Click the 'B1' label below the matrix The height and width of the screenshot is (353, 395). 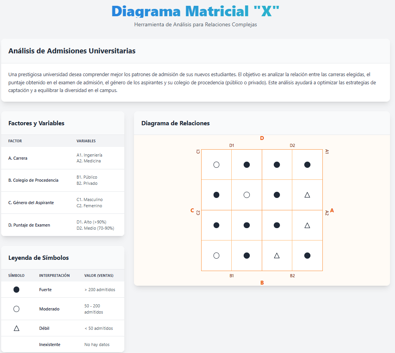[232, 276]
